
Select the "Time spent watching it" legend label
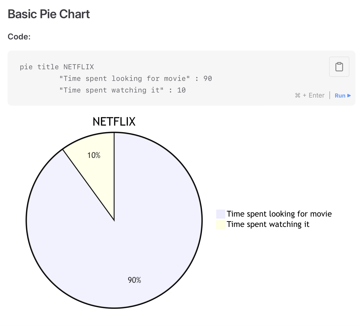coord(268,224)
